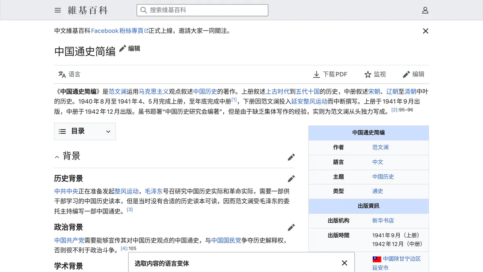Open the hamburger main menu
The image size is (483, 272).
(x=58, y=10)
